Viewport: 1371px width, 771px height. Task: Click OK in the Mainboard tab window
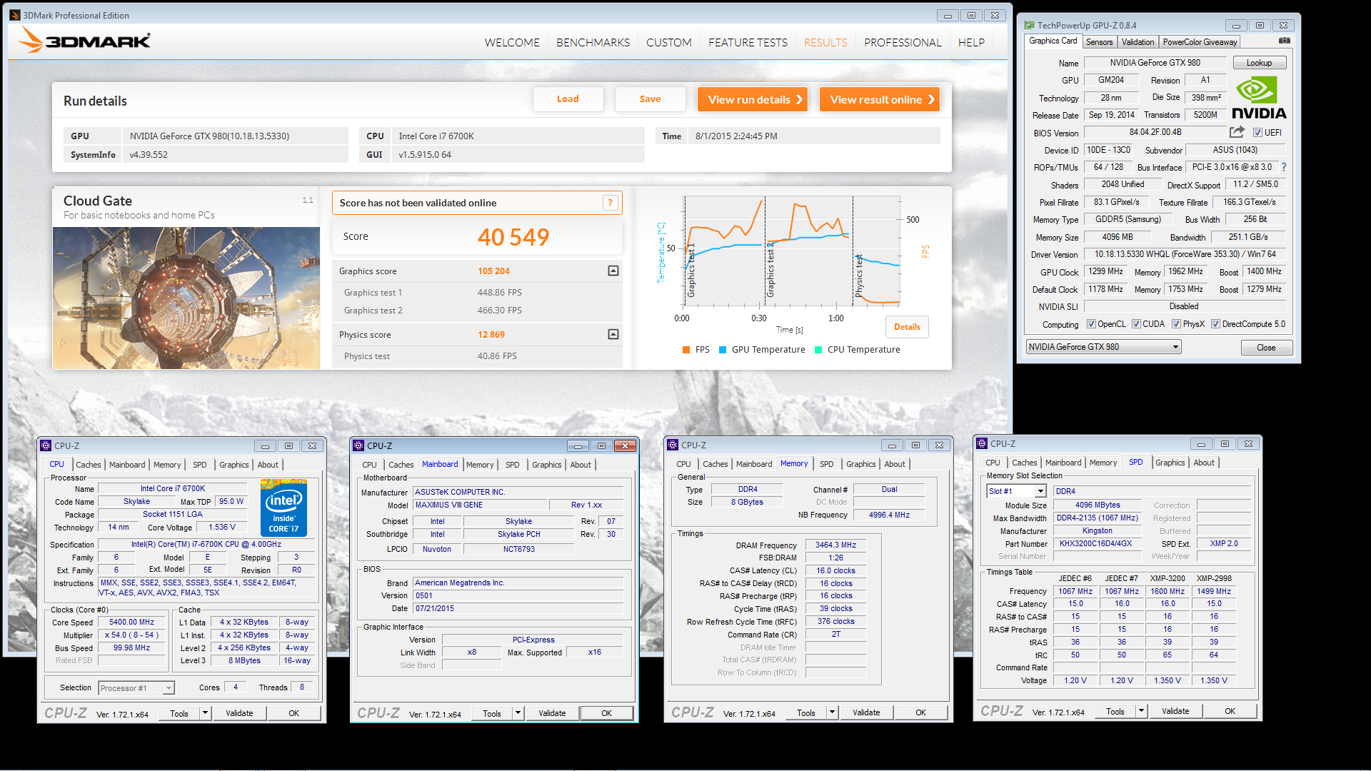[606, 713]
